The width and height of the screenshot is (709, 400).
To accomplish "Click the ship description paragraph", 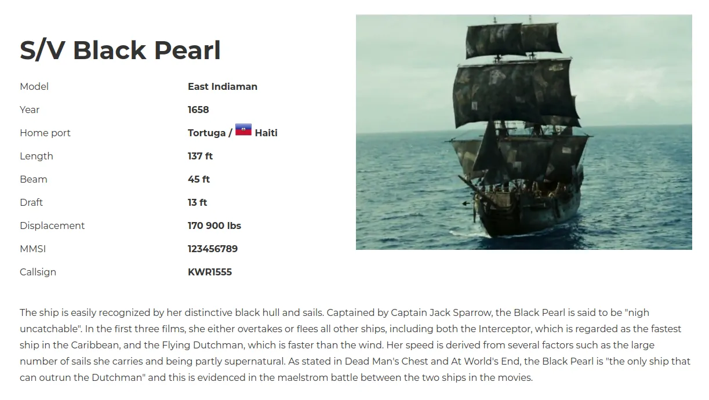I will 355,345.
